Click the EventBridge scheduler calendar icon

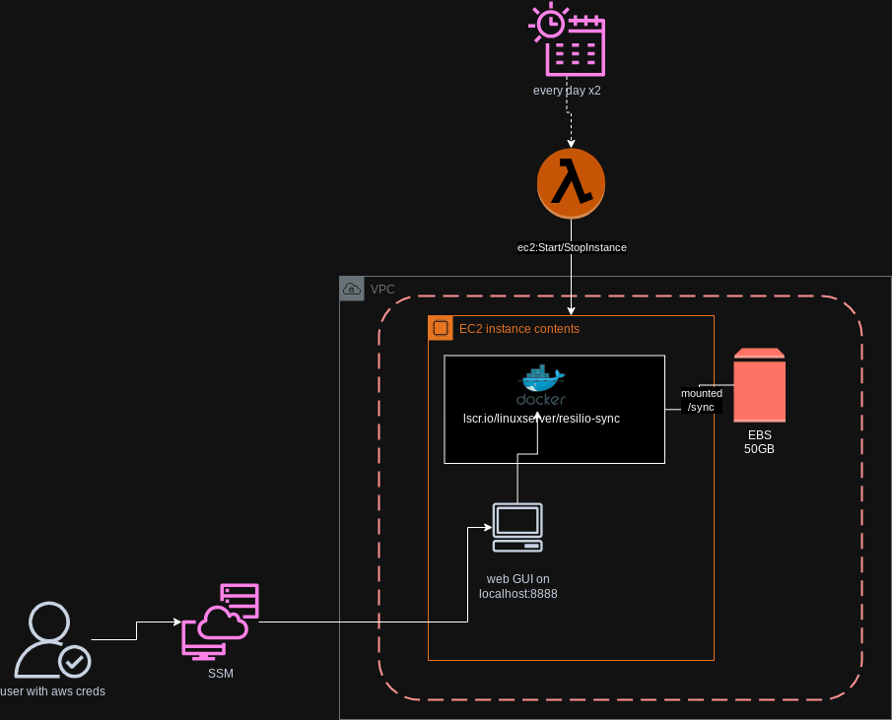(x=570, y=40)
